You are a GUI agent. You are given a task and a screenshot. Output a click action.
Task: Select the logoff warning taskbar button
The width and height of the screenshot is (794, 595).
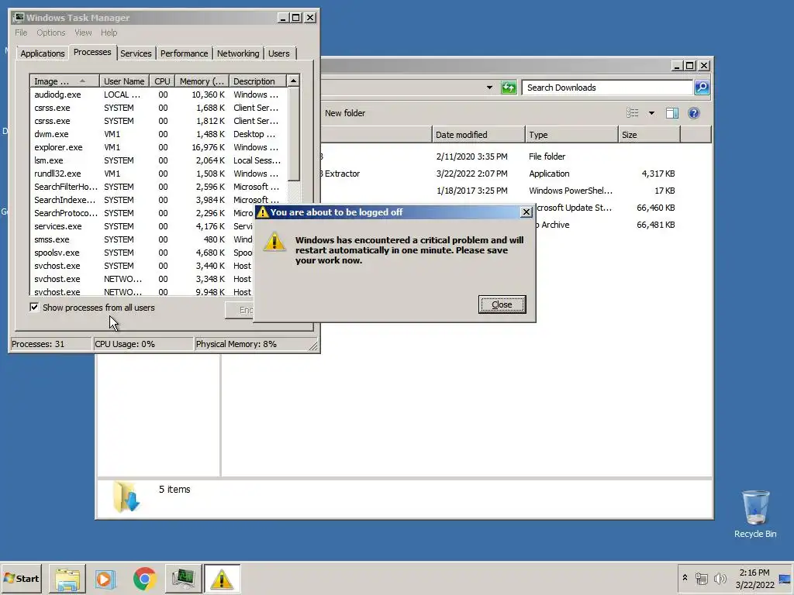pyautogui.click(x=222, y=578)
